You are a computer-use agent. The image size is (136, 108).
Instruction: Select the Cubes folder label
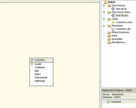[x=115, y=19]
